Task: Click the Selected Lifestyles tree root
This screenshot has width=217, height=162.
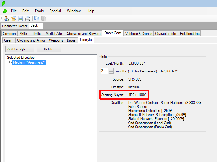Action: pyautogui.click(x=21, y=58)
